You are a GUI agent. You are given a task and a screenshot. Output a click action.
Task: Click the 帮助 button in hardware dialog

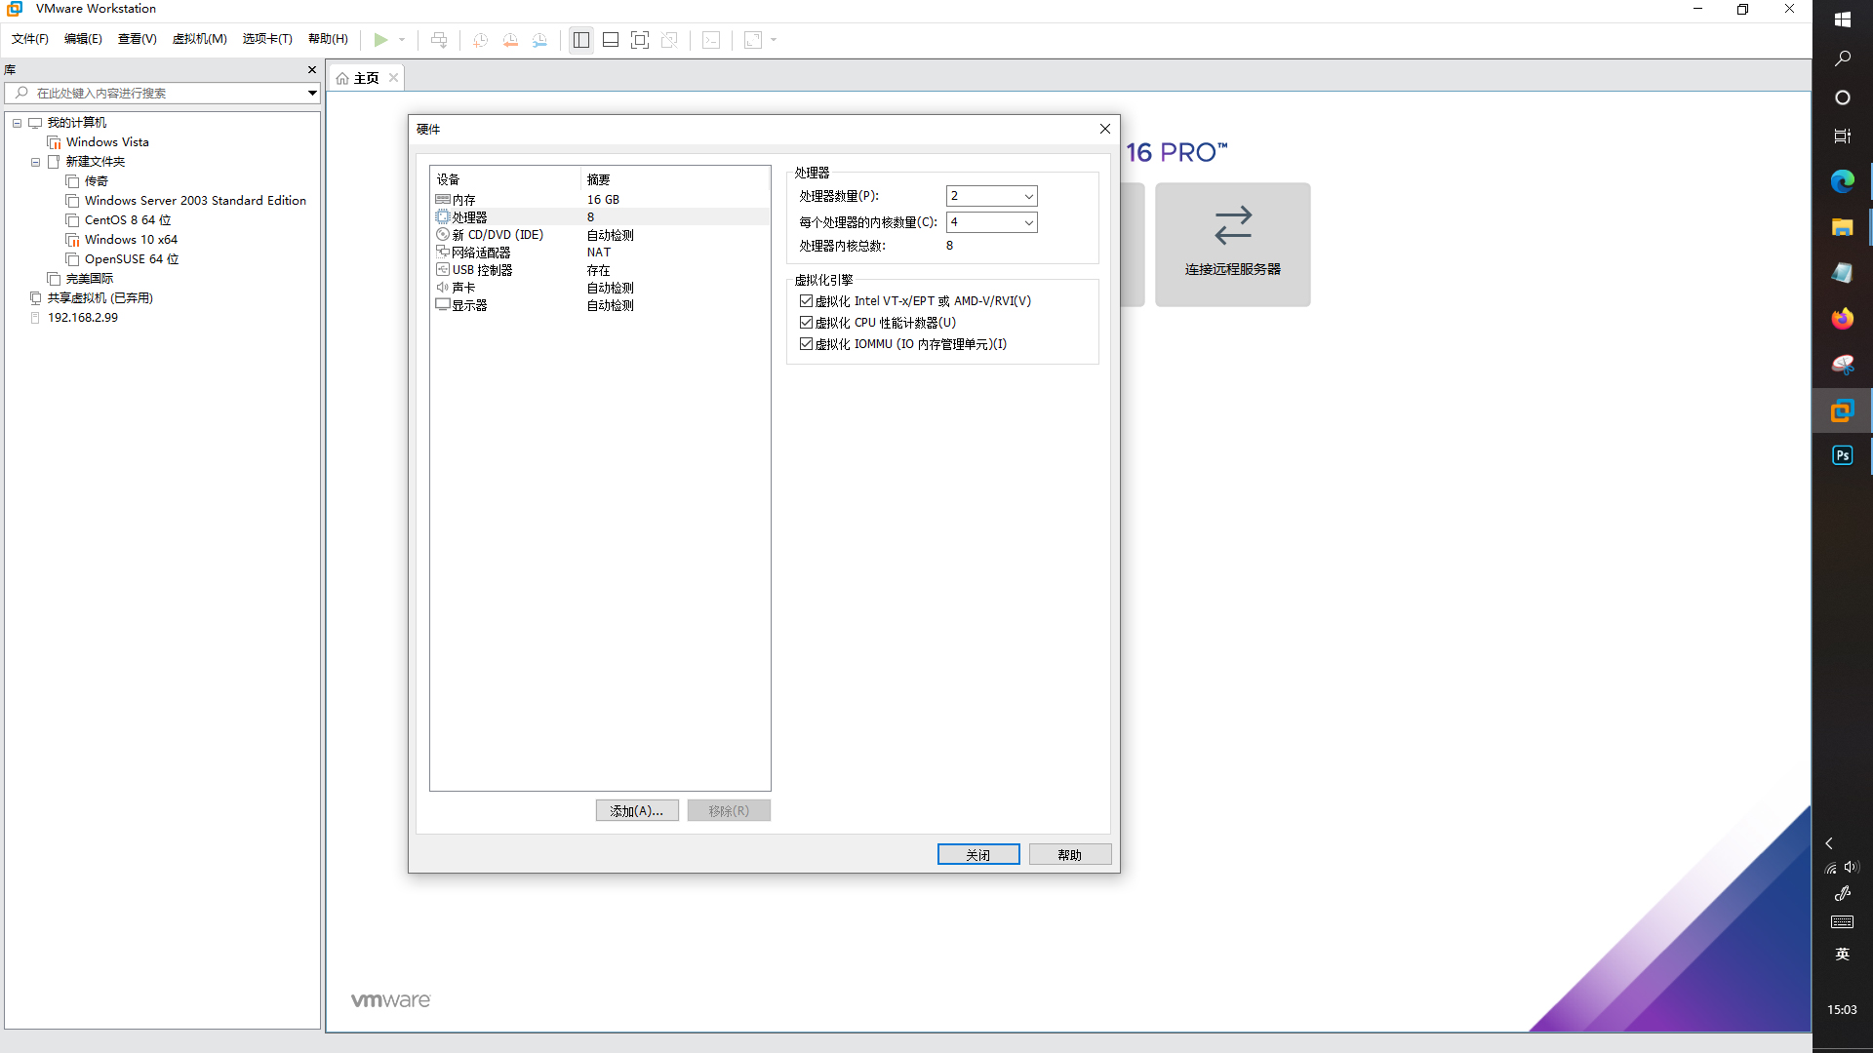(x=1070, y=855)
